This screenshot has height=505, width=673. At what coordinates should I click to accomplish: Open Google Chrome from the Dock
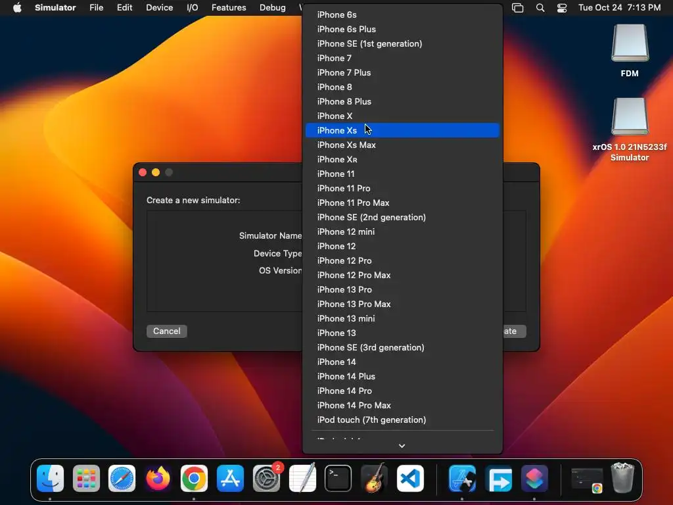coord(194,478)
